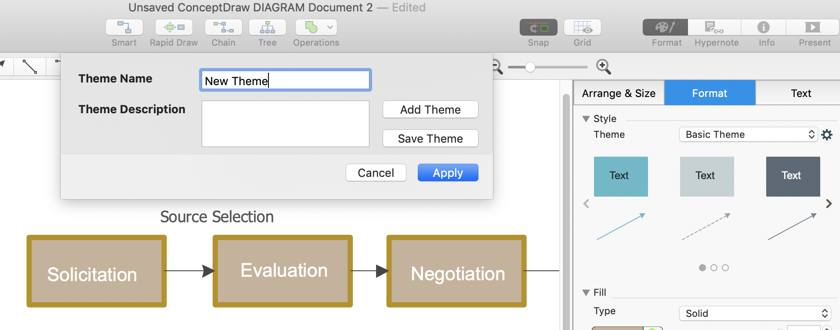Switch to the Arrange & Size tab
Viewport: 840px width, 330px height.
[x=619, y=93]
